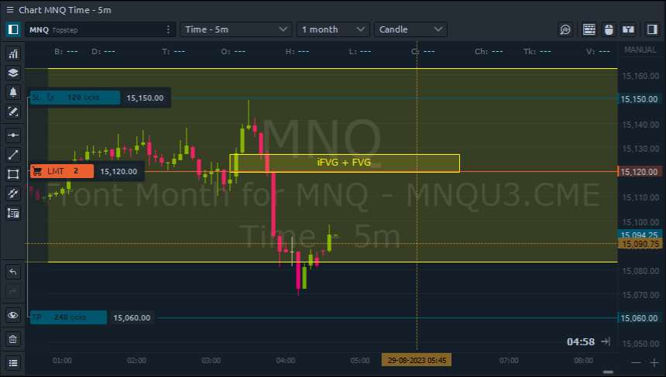Zoom out with the minus button
The image size is (666, 377).
636,362
